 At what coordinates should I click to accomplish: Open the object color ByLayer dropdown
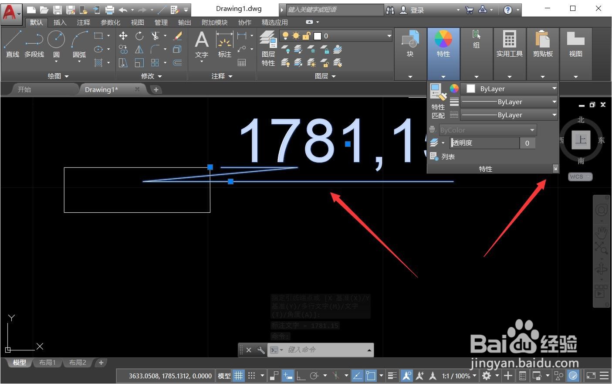(x=509, y=88)
